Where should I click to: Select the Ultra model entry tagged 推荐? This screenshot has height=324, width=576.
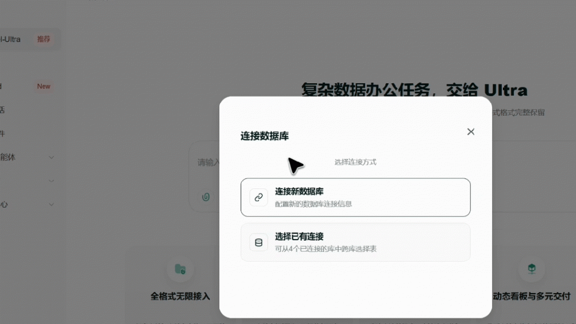29,39
